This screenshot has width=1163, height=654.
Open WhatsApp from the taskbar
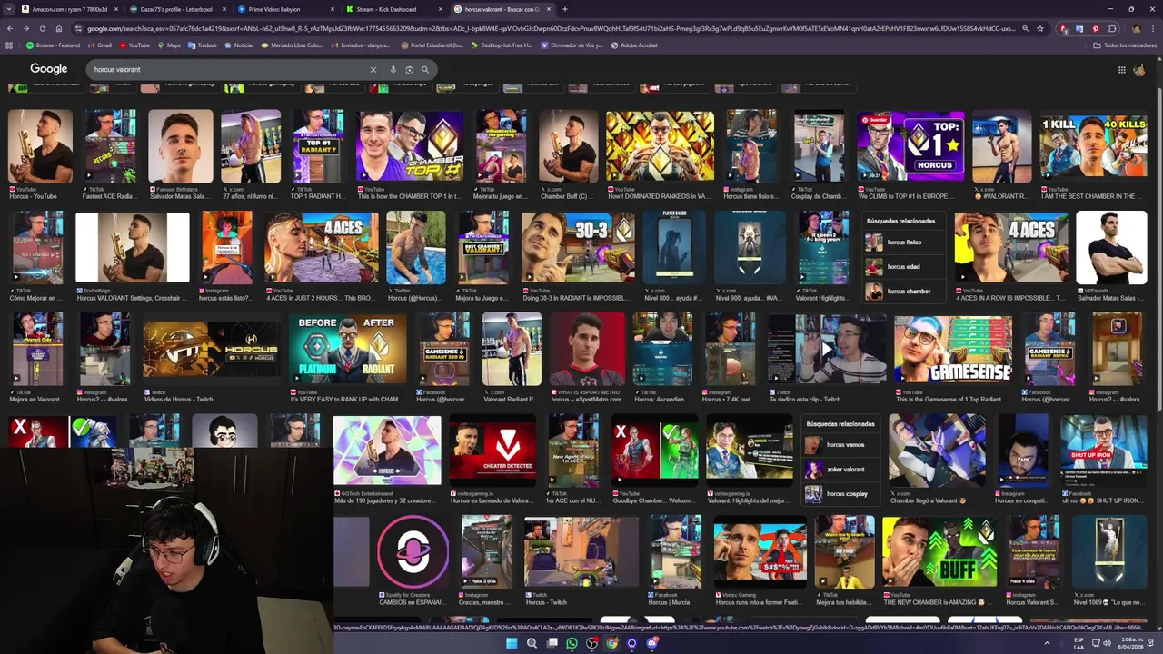click(572, 643)
